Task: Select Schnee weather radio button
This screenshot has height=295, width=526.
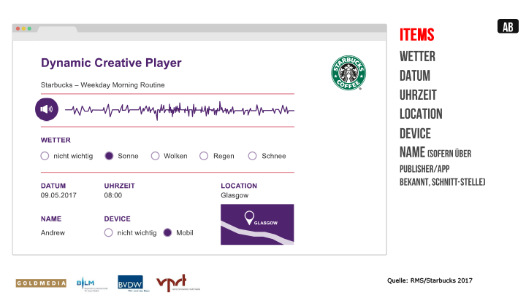Action: tap(253, 156)
